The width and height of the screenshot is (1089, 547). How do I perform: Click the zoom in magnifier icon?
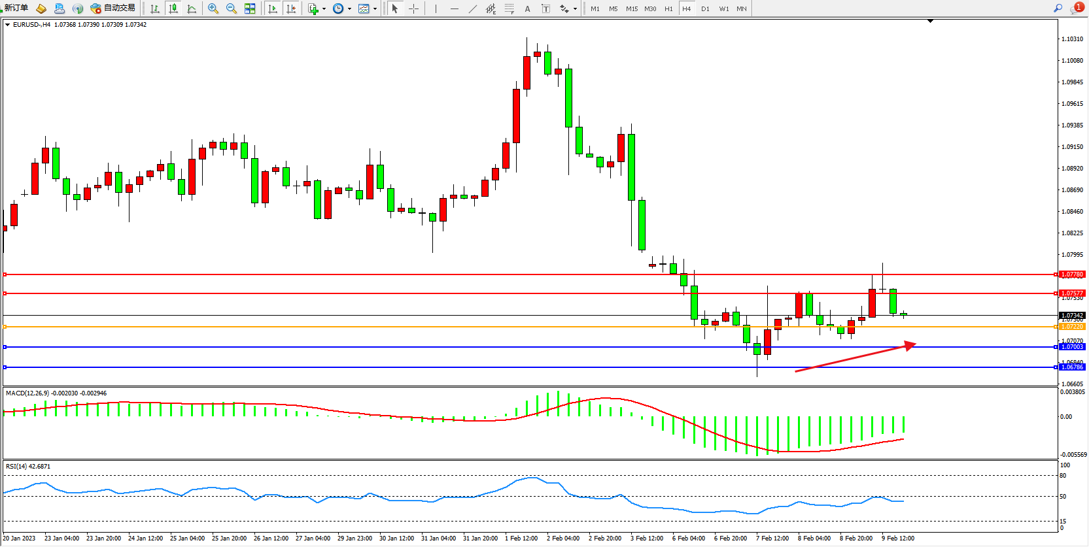[213, 8]
